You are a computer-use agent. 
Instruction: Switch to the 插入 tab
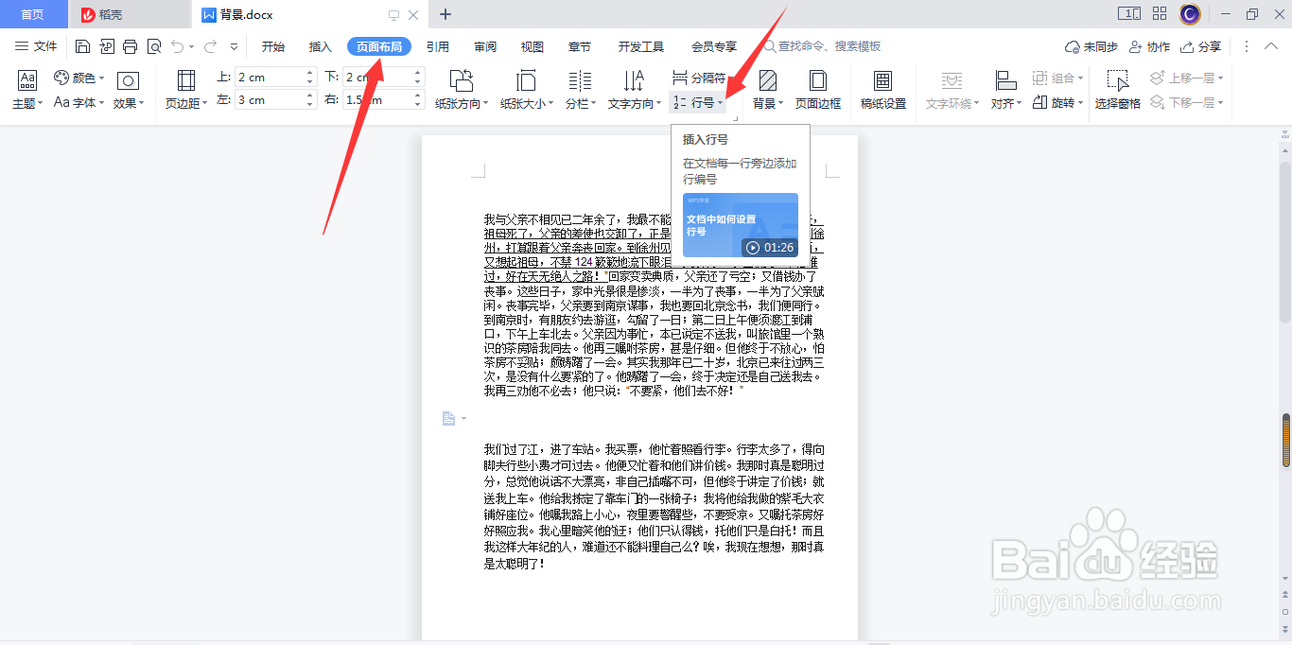point(321,46)
